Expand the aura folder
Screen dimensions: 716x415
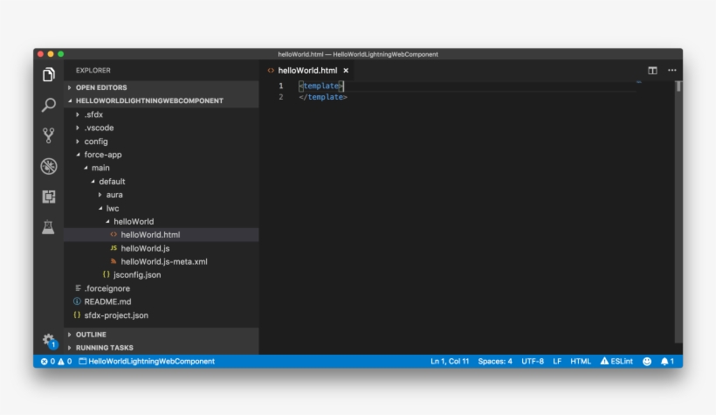tap(162, 195)
